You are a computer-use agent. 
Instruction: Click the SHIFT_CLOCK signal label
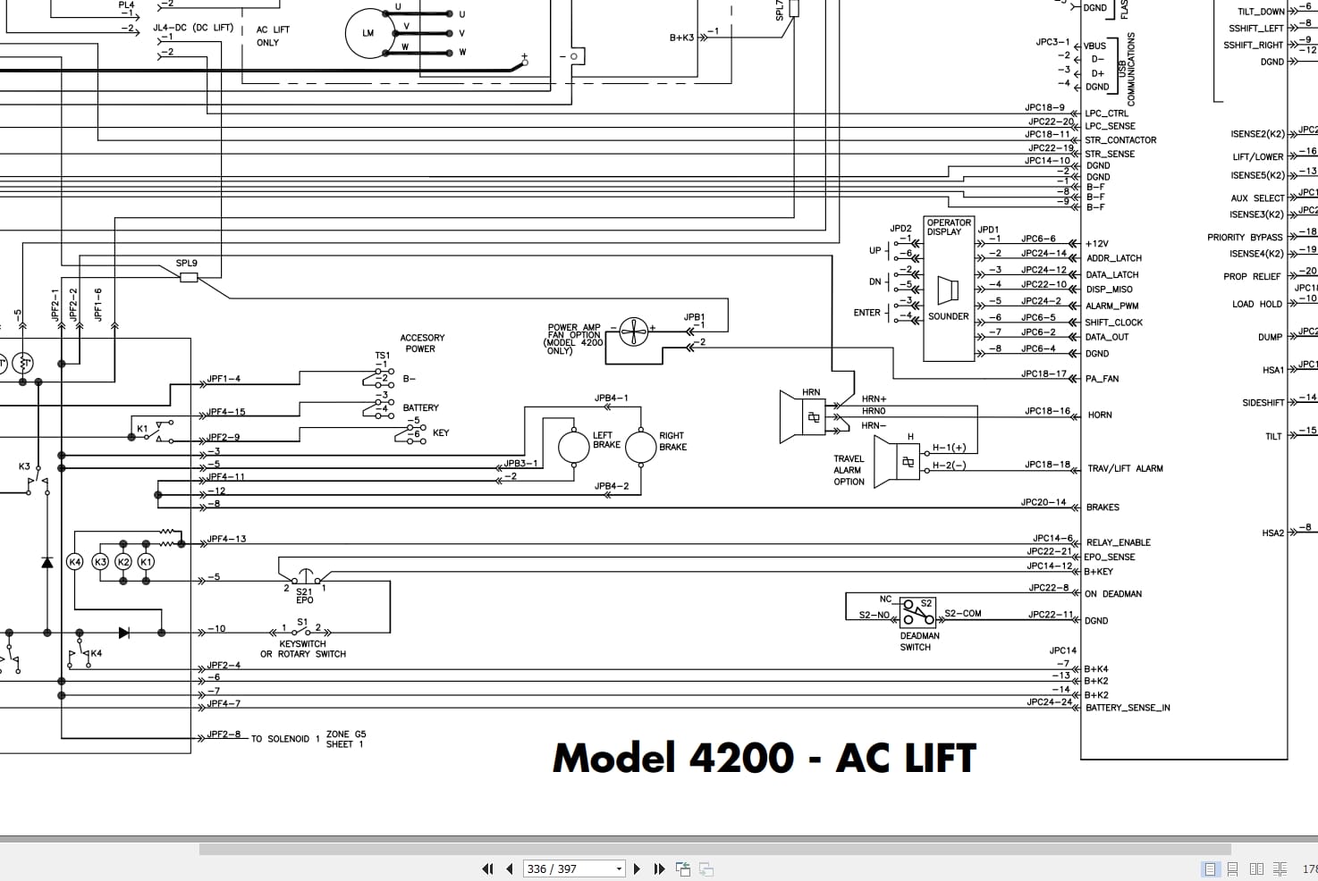click(1114, 323)
